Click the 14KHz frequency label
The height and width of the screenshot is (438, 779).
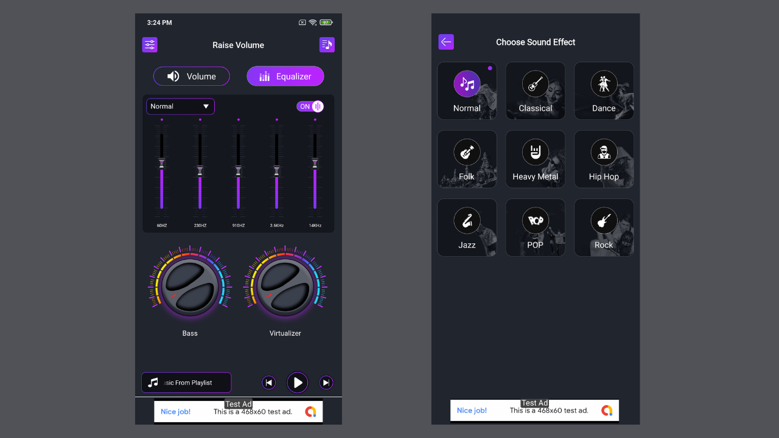(315, 226)
